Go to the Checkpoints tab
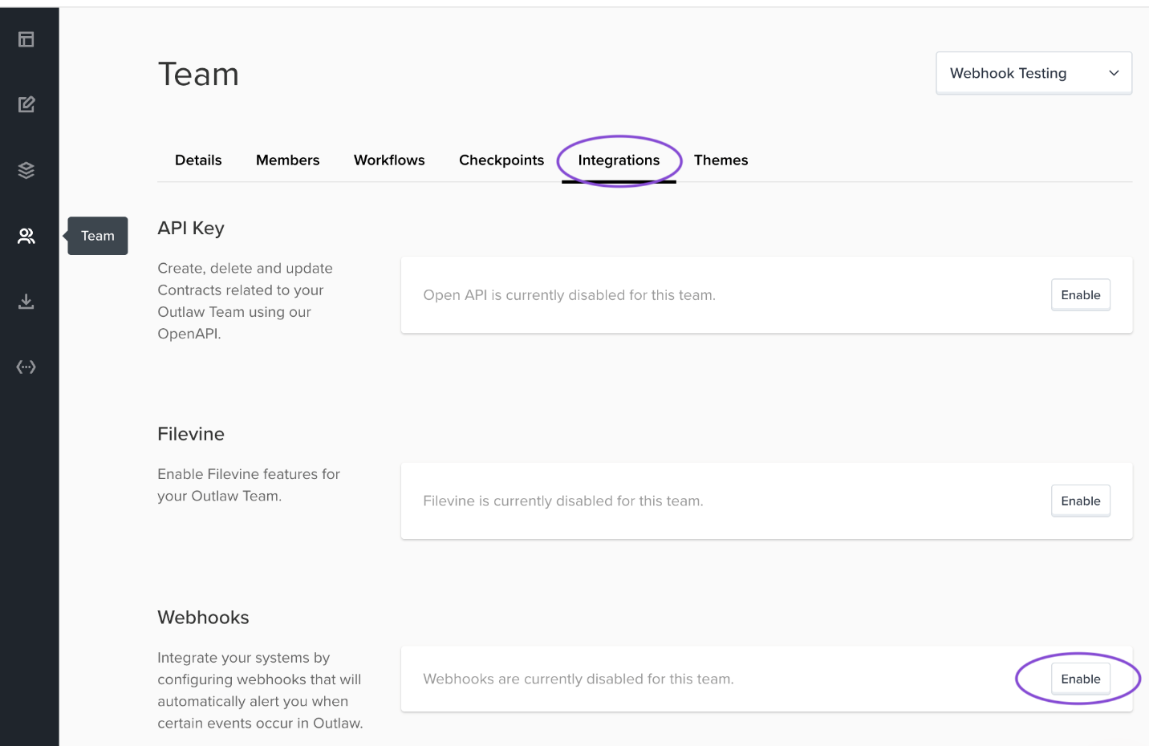The height and width of the screenshot is (746, 1149). point(501,160)
